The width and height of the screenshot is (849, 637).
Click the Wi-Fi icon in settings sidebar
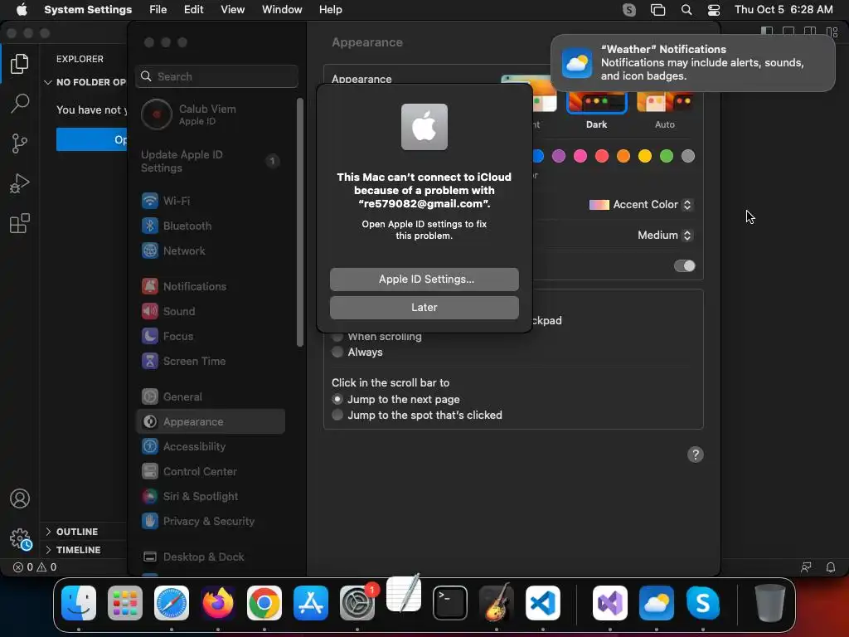pos(150,201)
